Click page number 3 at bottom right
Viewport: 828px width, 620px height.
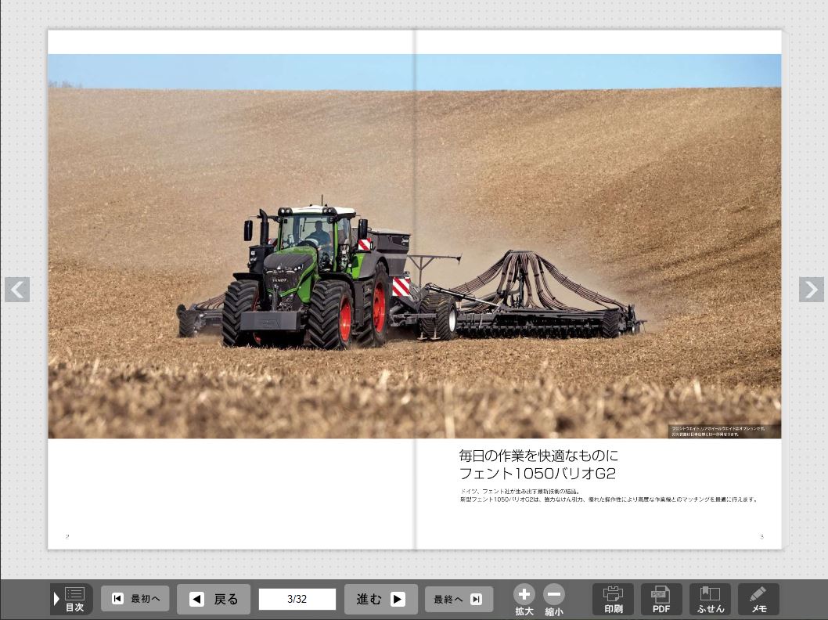[x=761, y=536]
